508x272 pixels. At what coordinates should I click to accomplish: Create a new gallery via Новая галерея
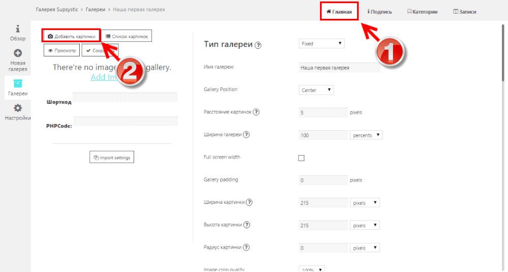(x=17, y=61)
